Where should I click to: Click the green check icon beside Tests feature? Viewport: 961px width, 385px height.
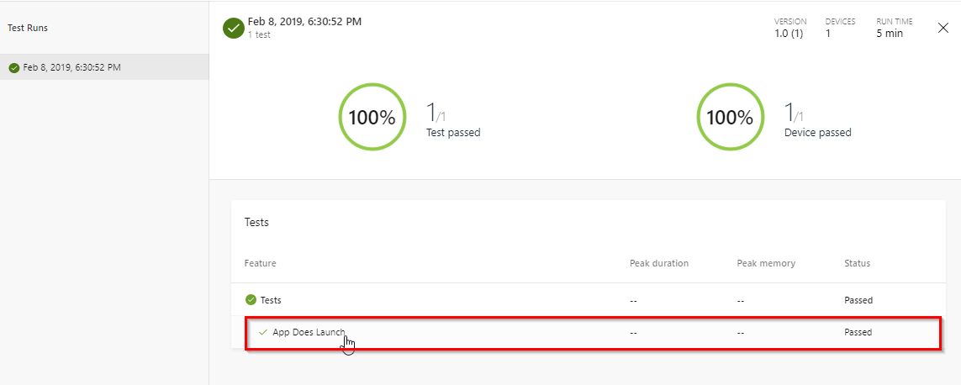click(250, 300)
